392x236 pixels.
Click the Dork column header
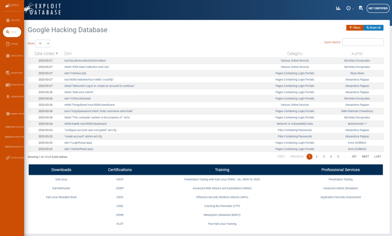point(68,53)
